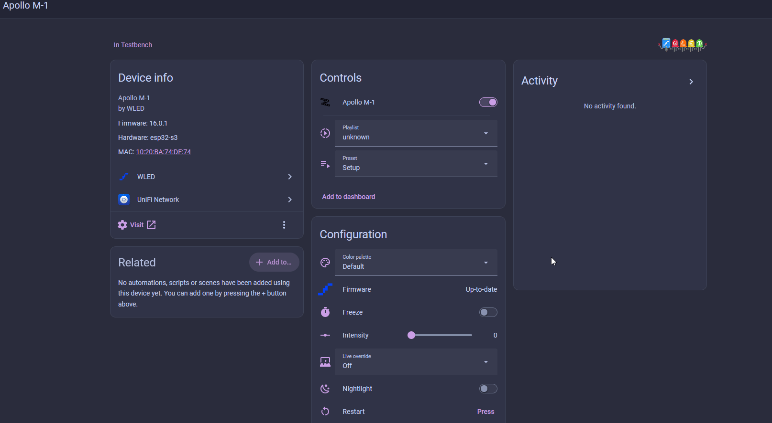Click the WLED integration icon in Device info
This screenshot has height=423, width=772.
(x=124, y=177)
